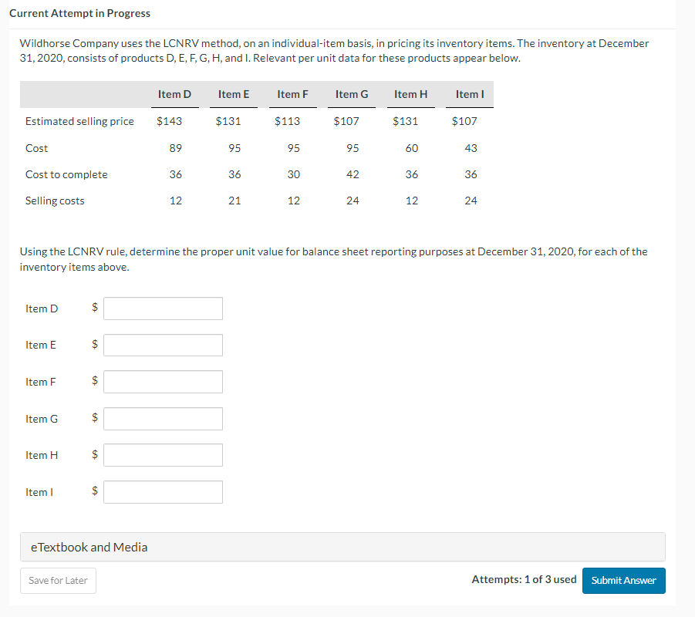Select the Item I column header
The width and height of the screenshot is (695, 617).
pyautogui.click(x=469, y=94)
